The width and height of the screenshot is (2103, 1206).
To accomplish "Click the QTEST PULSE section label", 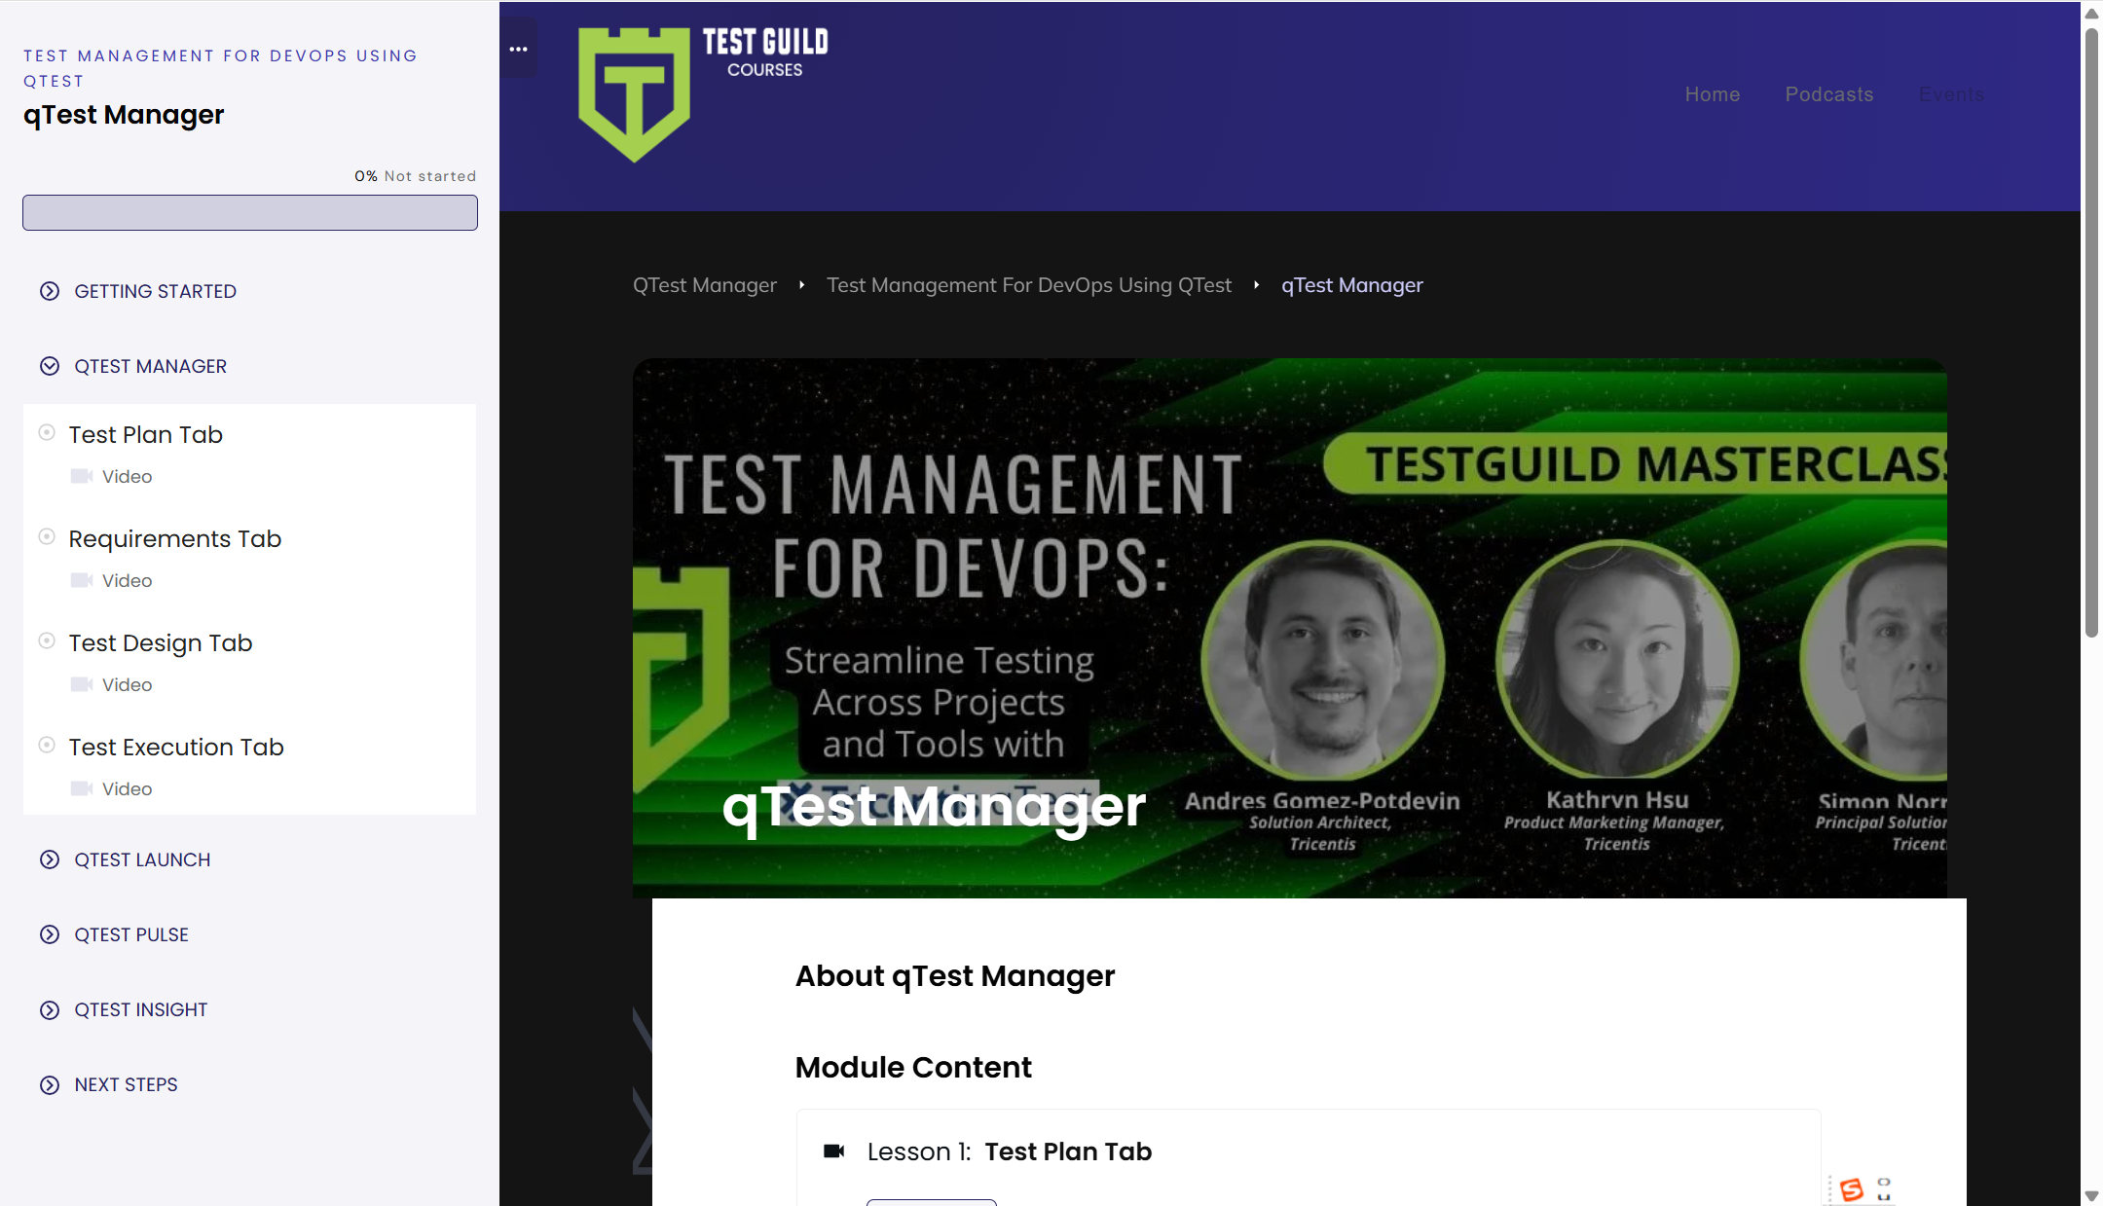I will [x=131, y=934].
